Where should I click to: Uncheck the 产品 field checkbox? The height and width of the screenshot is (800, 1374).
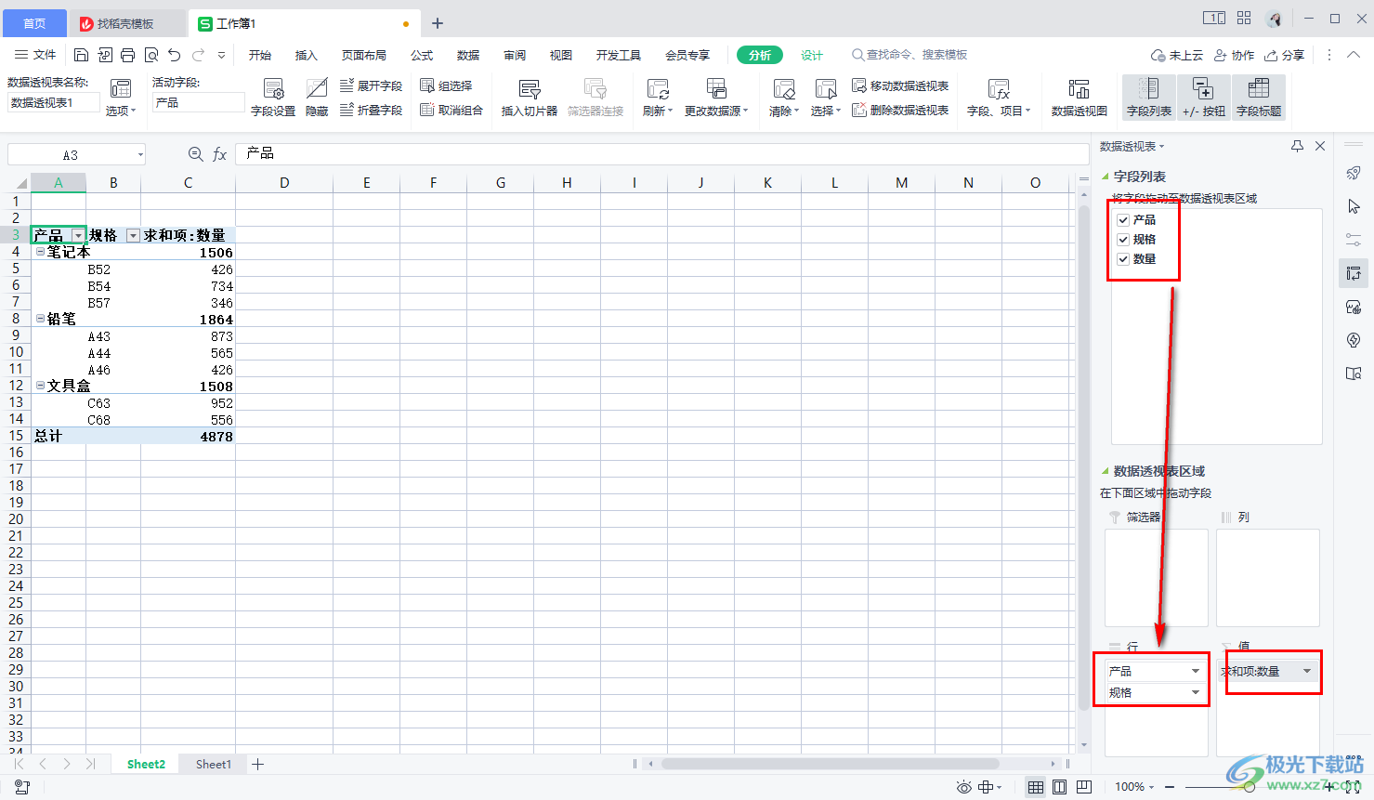pyautogui.click(x=1123, y=220)
